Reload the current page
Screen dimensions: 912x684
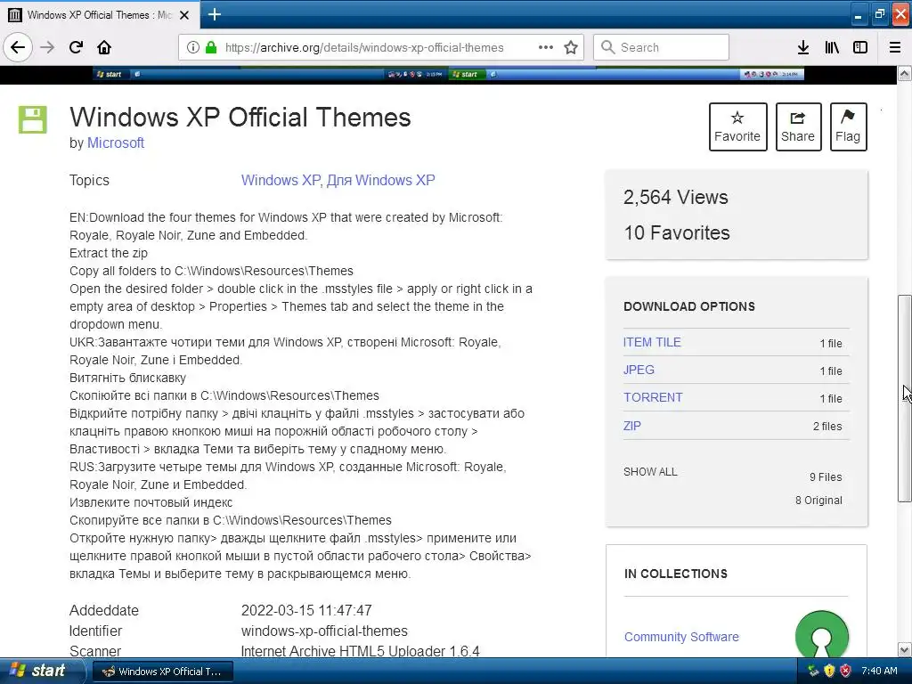[x=77, y=47]
